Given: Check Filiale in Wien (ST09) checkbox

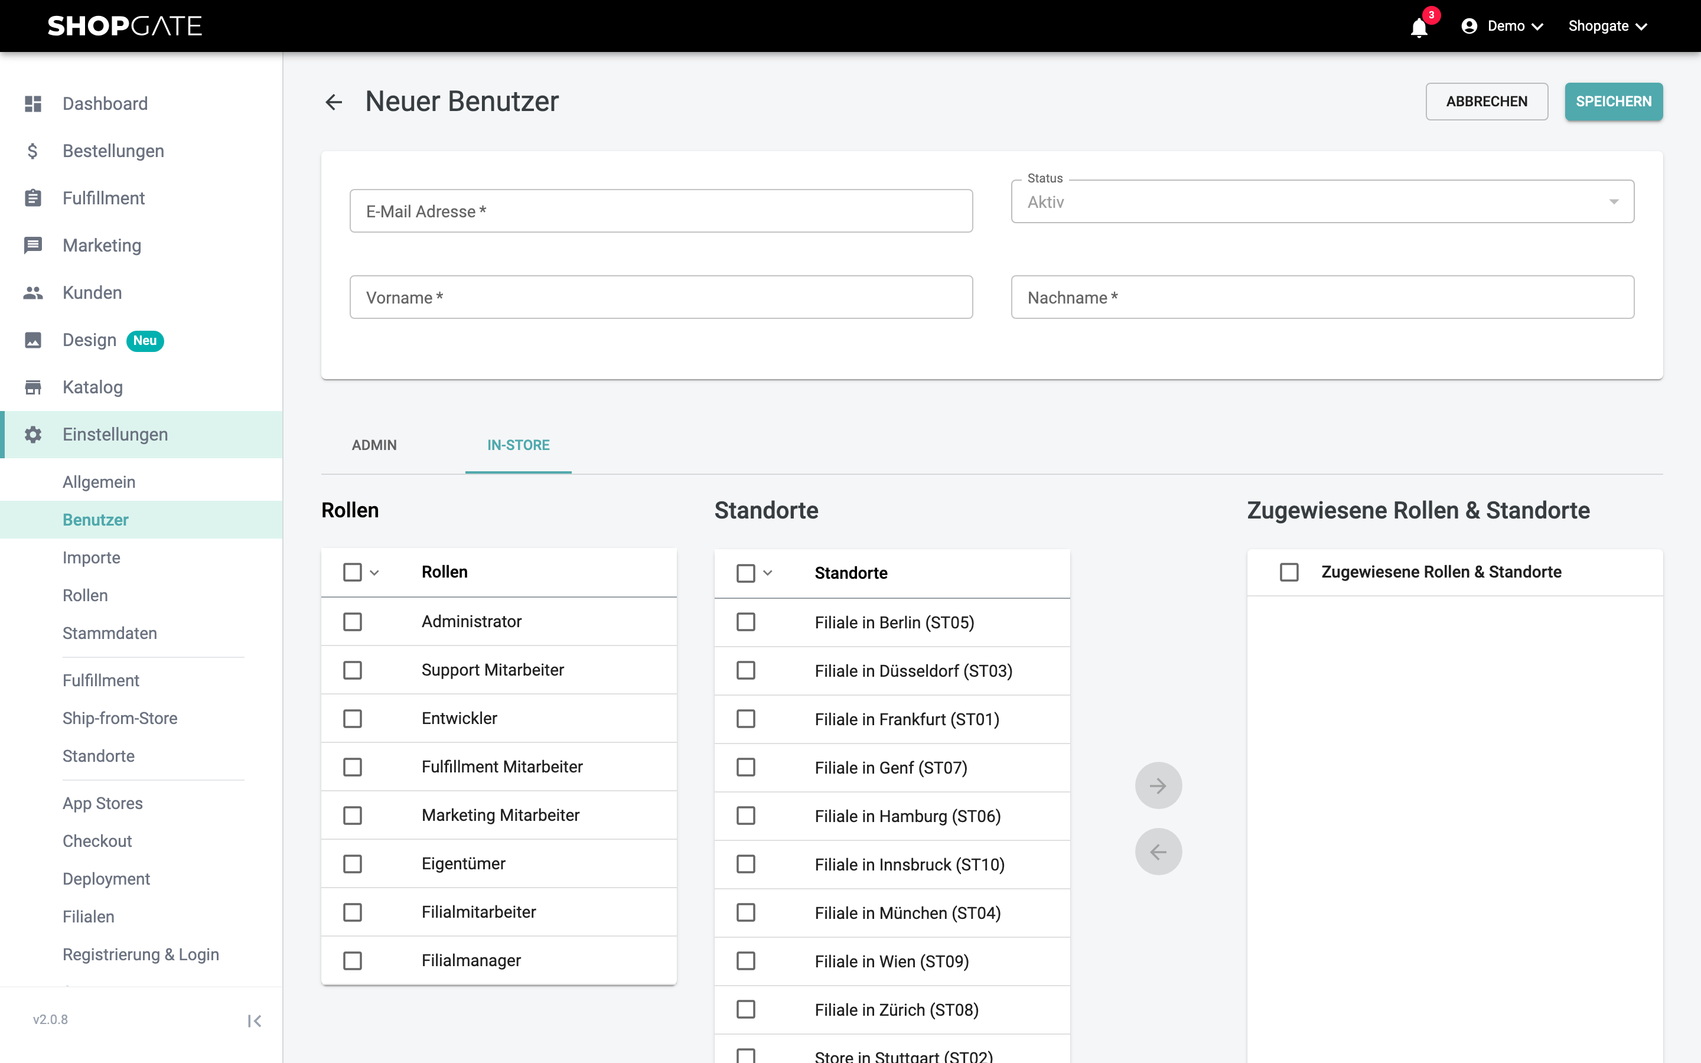Looking at the screenshot, I should 746,961.
